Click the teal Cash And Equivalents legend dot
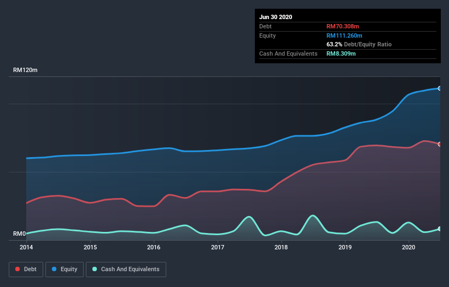The image size is (449, 287). coord(95,269)
